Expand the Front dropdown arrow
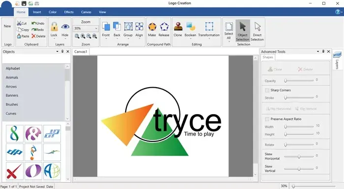Screen dimensions: 344x189 pos(106,39)
